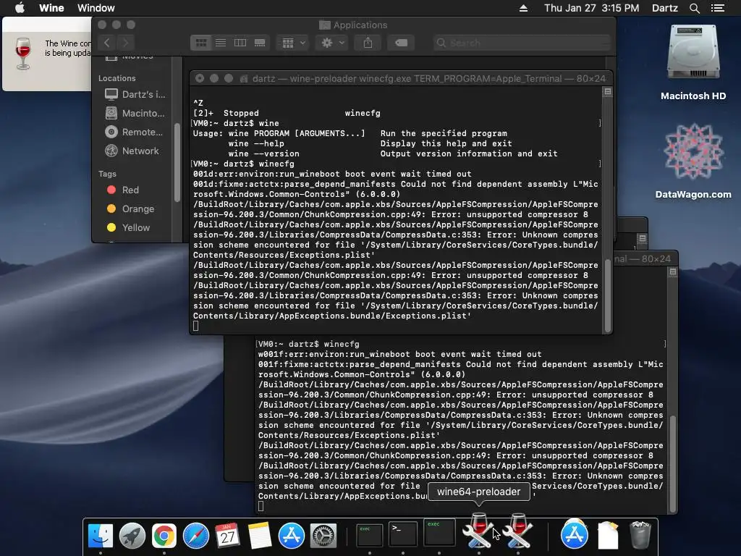This screenshot has width=741, height=556.
Task: Click the Wine glass update dialog icon
Action: (22, 54)
